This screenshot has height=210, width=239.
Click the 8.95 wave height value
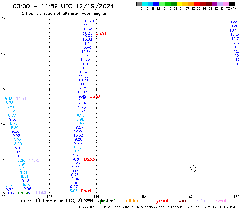pos(22,164)
